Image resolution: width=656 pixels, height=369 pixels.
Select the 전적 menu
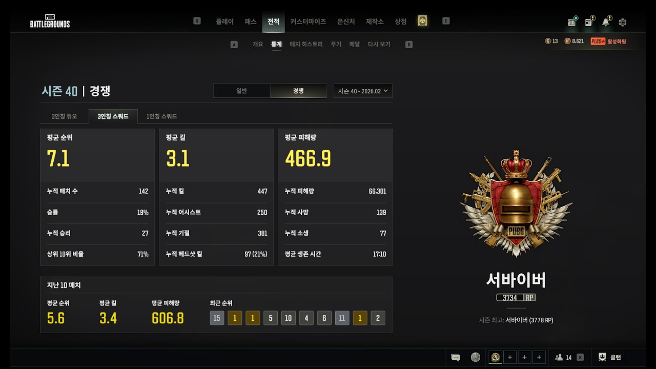coord(273,22)
